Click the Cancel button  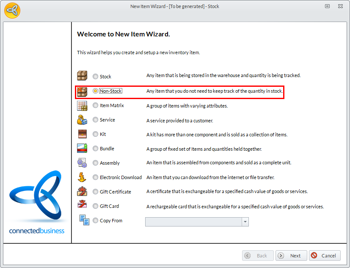coord(325,255)
